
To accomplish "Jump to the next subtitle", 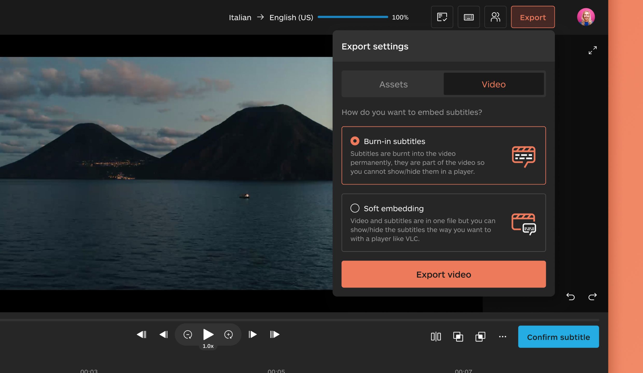I will click(x=275, y=334).
